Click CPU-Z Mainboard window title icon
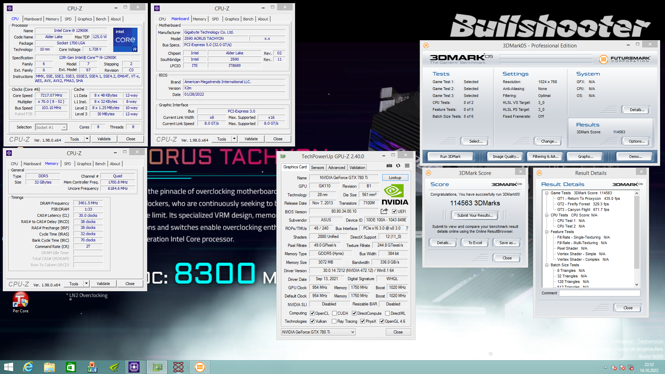The height and width of the screenshot is (374, 665). (x=157, y=8)
